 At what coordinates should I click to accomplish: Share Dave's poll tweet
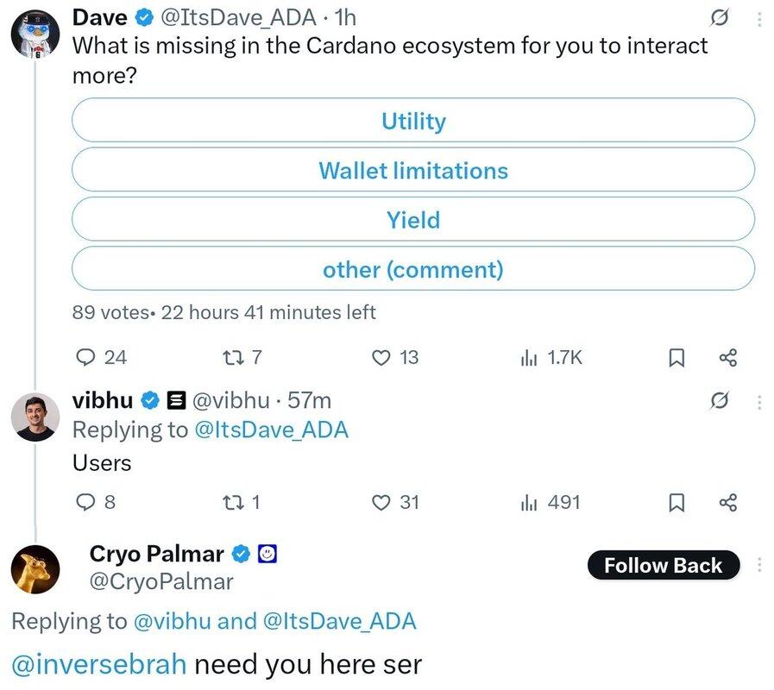click(x=727, y=357)
